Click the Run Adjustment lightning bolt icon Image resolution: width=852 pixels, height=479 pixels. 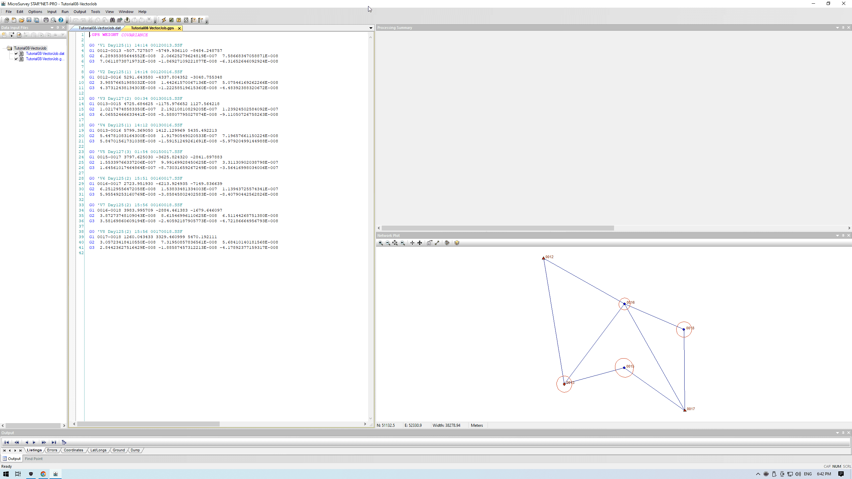coord(164,20)
